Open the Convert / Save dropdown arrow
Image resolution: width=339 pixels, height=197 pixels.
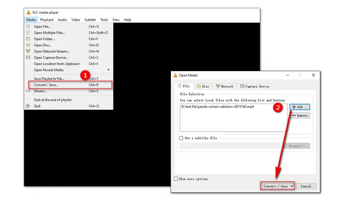click(292, 186)
